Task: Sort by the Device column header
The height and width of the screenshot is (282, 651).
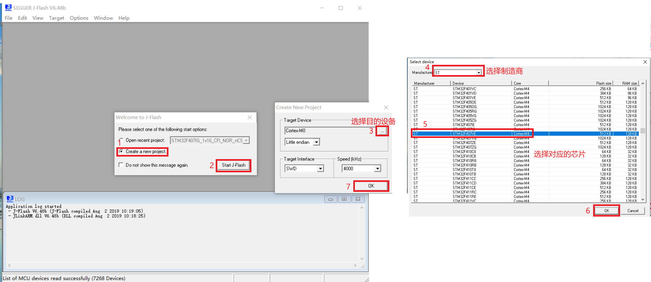Action: point(481,83)
